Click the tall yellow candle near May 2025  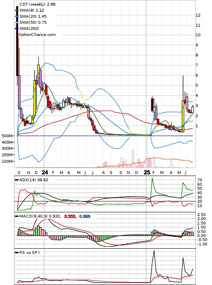(183, 116)
